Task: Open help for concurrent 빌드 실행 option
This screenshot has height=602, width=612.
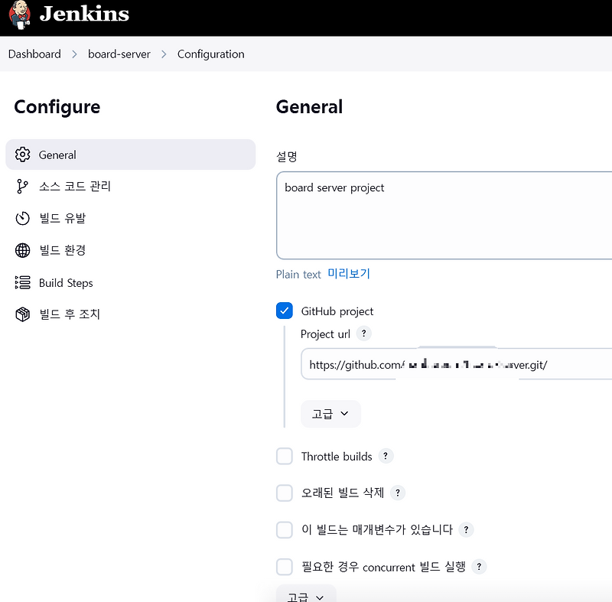Action: tap(480, 566)
